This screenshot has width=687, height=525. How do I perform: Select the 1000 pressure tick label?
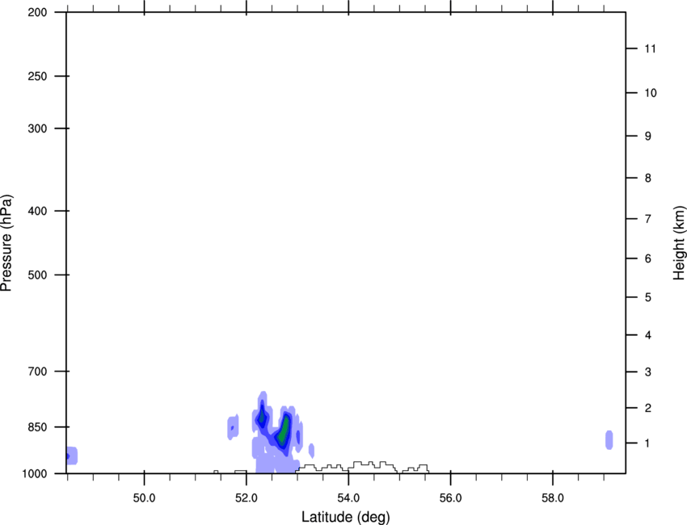pos(35,474)
